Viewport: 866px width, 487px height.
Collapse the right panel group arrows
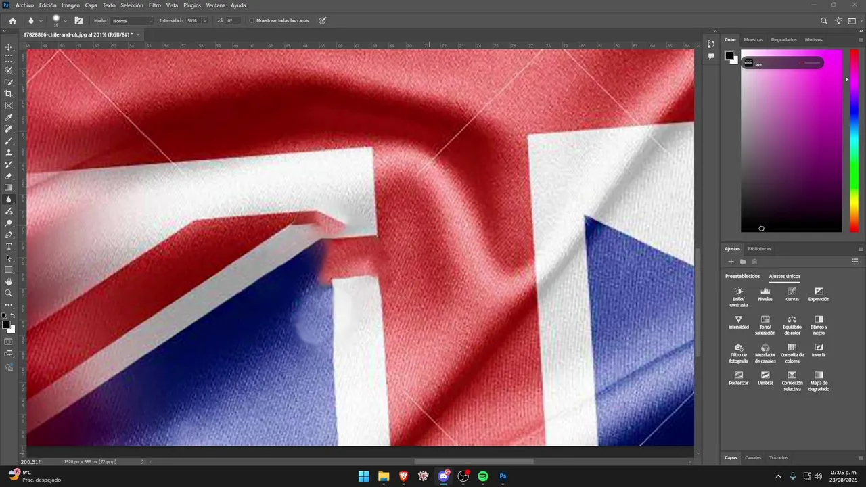tap(861, 30)
